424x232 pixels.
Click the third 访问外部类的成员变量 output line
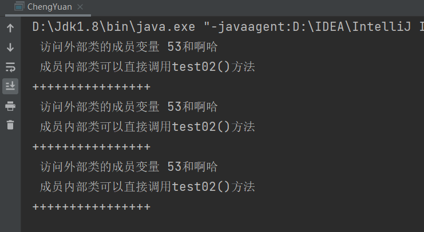tap(129, 167)
